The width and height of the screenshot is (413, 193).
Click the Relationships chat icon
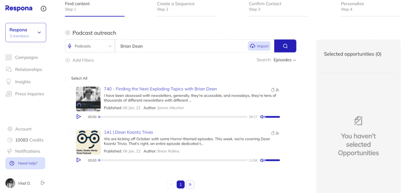[x=9, y=70]
